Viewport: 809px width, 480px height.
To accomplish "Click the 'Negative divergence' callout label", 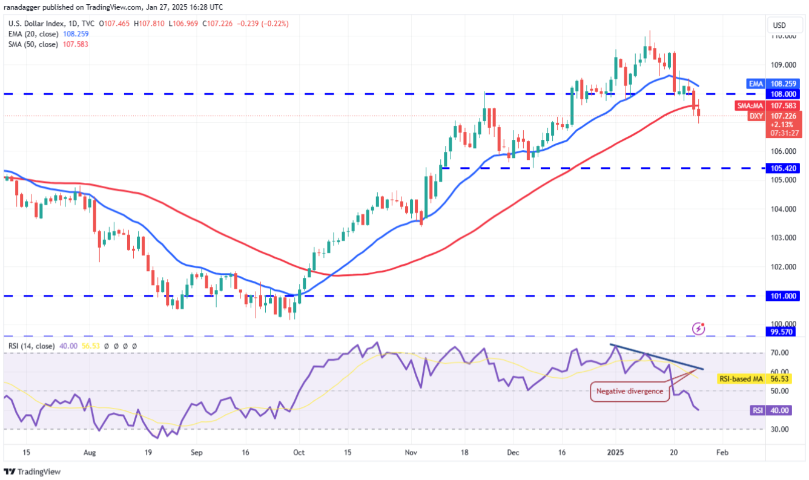I will (630, 392).
